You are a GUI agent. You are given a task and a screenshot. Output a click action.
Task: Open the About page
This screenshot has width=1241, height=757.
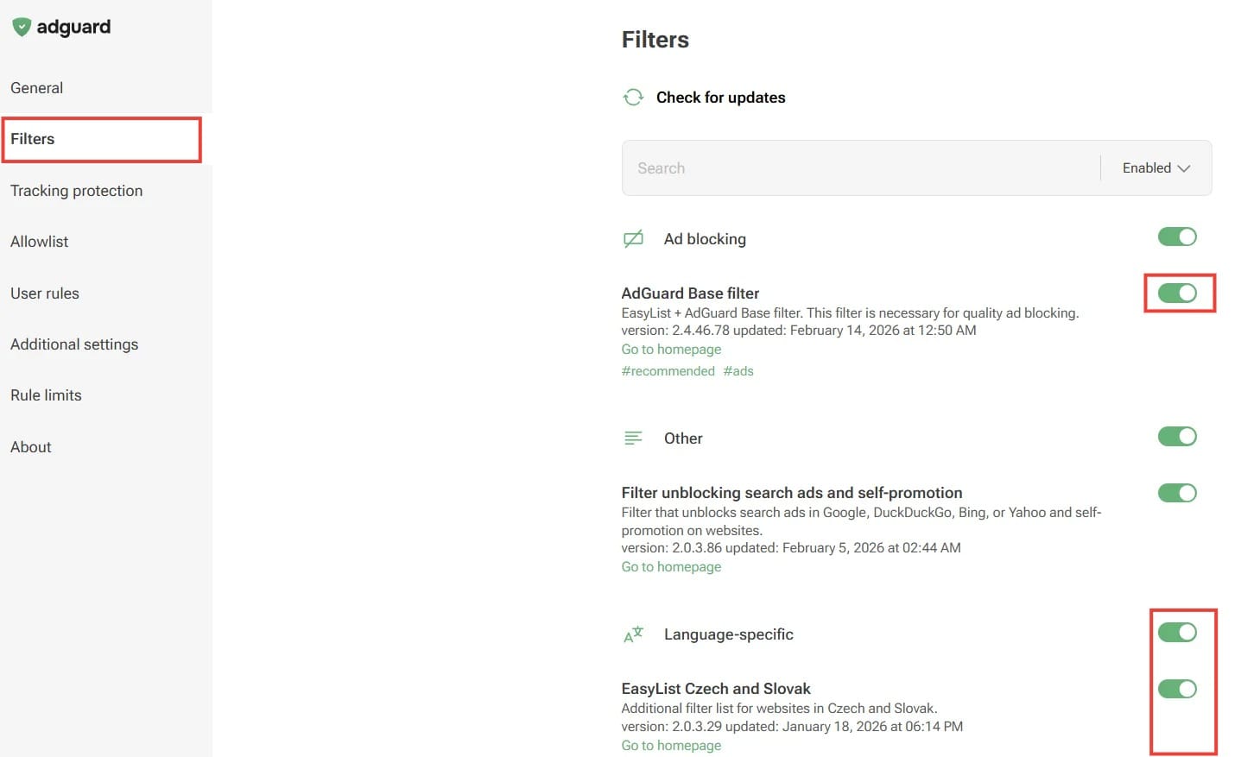click(30, 446)
